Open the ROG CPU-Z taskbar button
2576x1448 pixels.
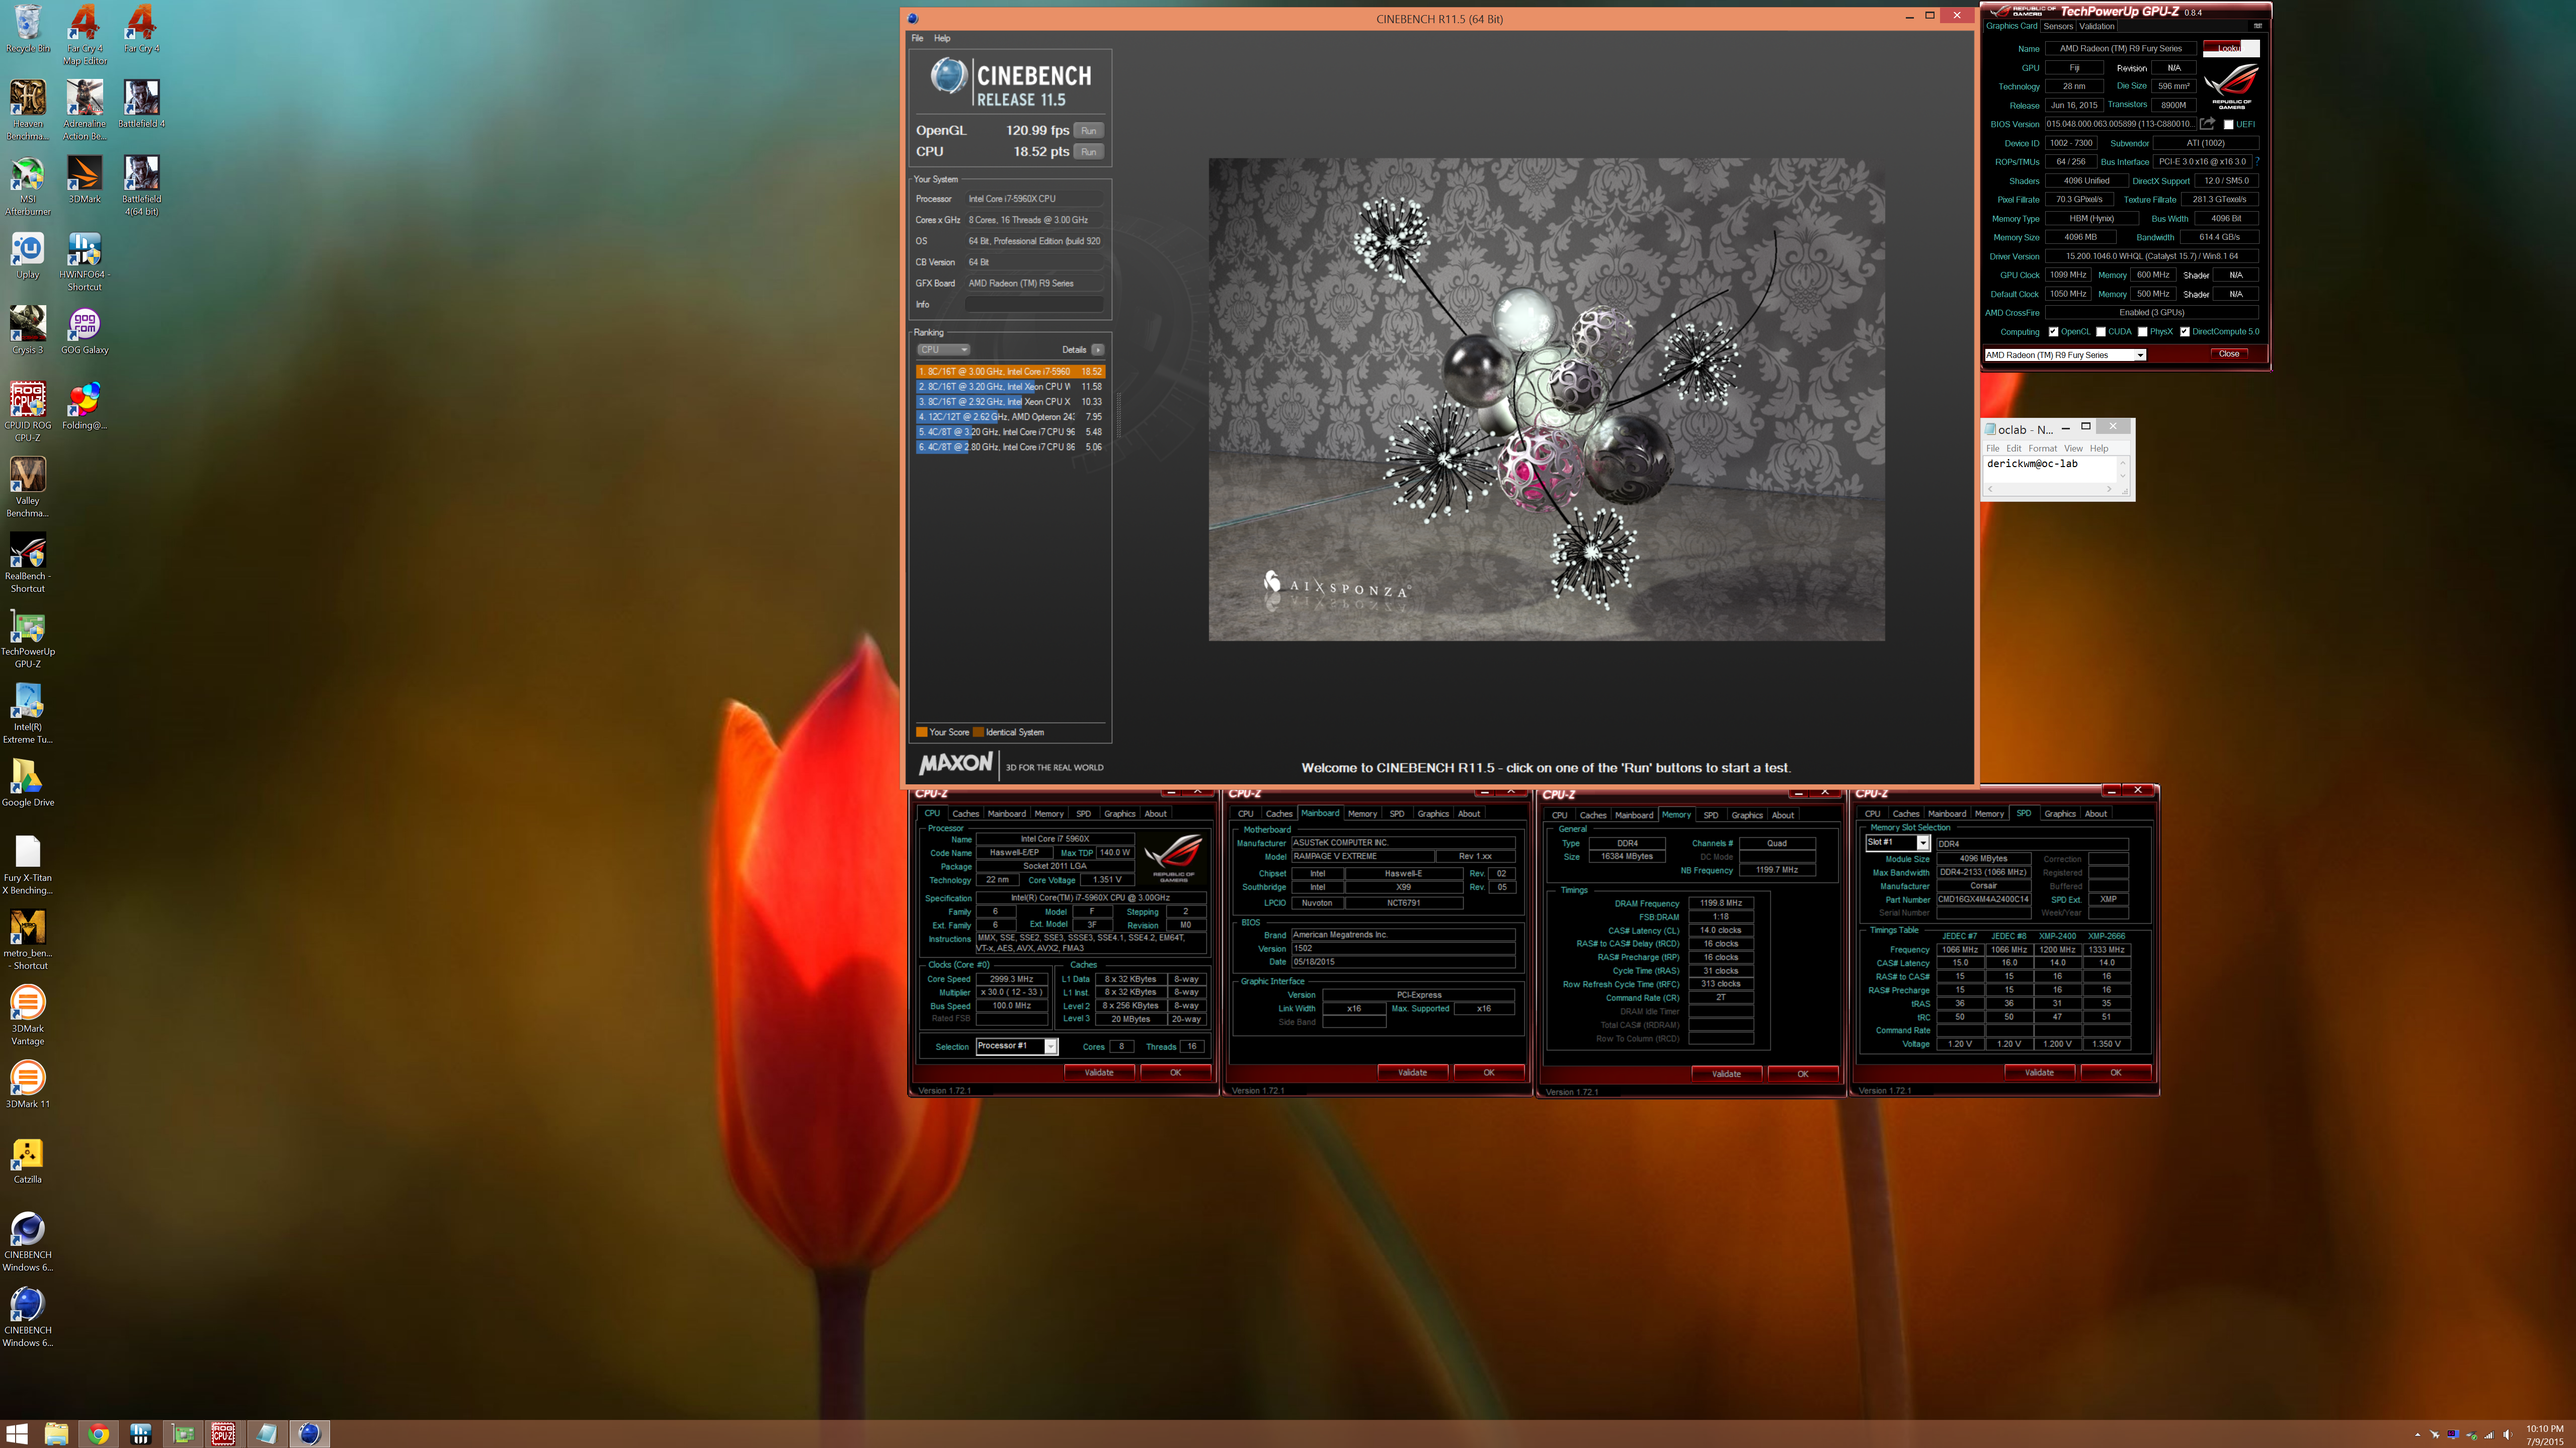[x=223, y=1434]
